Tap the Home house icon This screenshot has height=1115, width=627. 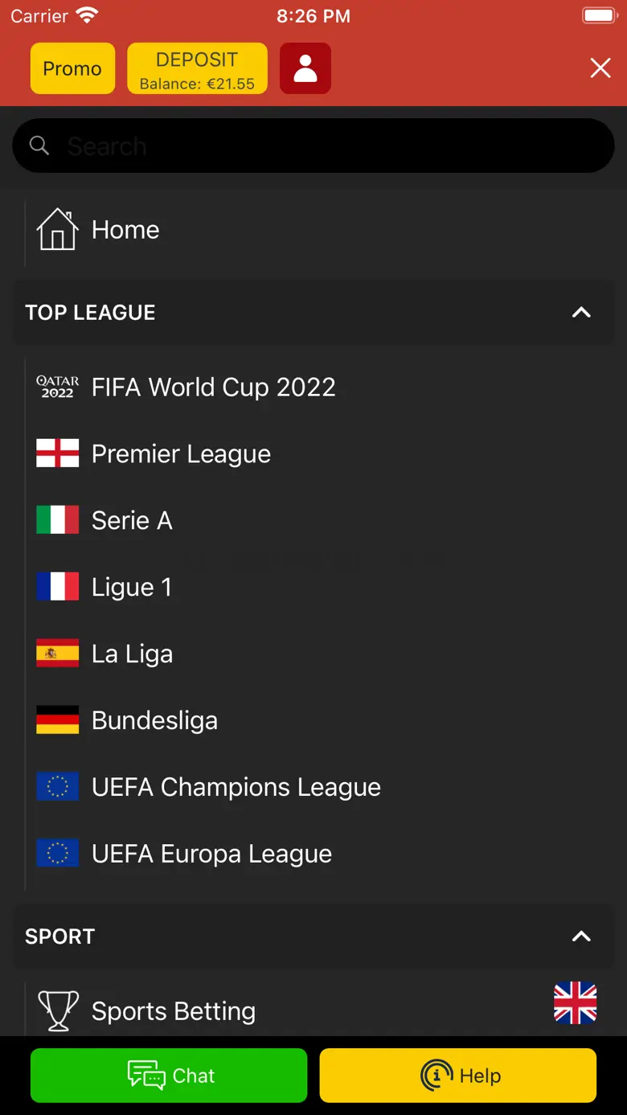pyautogui.click(x=57, y=229)
